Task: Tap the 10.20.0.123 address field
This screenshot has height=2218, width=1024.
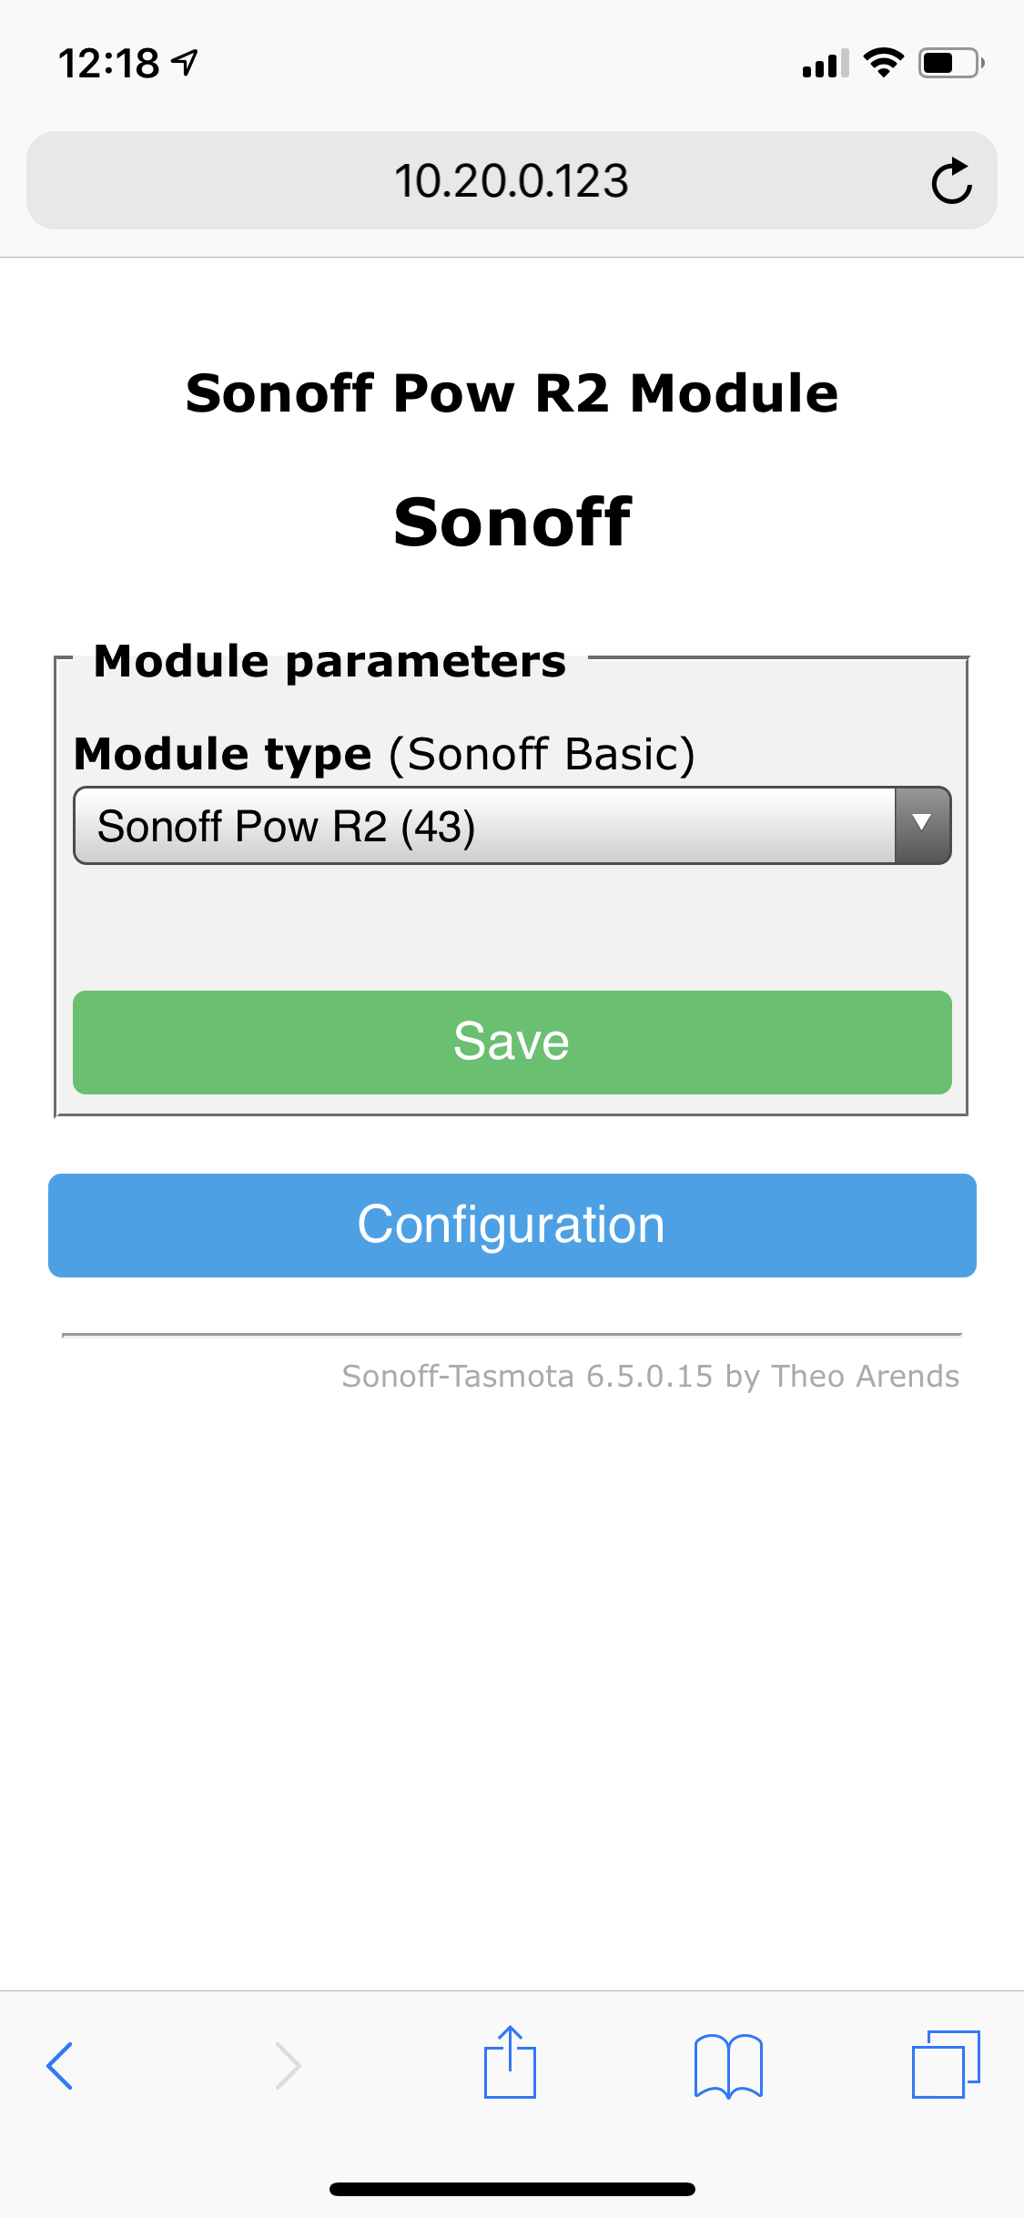Action: [511, 181]
